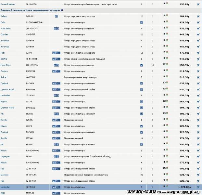Select article number M253.07
The height and width of the screenshot is (195, 202).
pos(30,193)
